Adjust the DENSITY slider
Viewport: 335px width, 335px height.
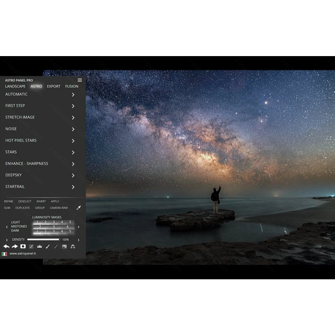tap(44, 240)
